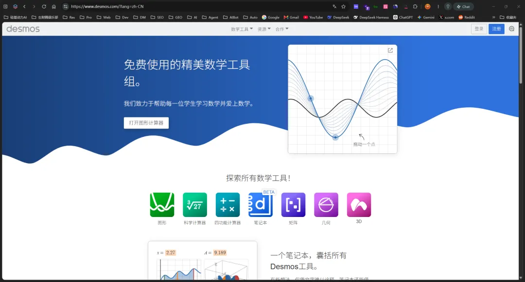This screenshot has width=525, height=282.
Task: Open the 笔记本 notebook beta tool
Action: 261,205
